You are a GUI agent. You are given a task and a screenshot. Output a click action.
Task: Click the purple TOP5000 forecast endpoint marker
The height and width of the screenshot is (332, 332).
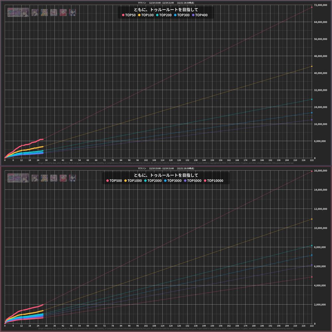pyautogui.click(x=312, y=265)
